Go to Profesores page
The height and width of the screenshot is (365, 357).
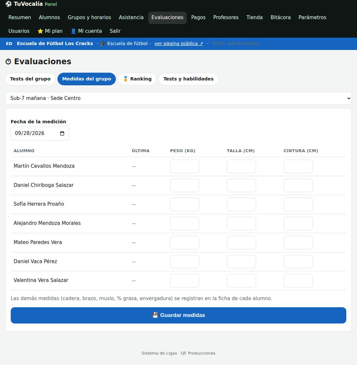pos(226,17)
